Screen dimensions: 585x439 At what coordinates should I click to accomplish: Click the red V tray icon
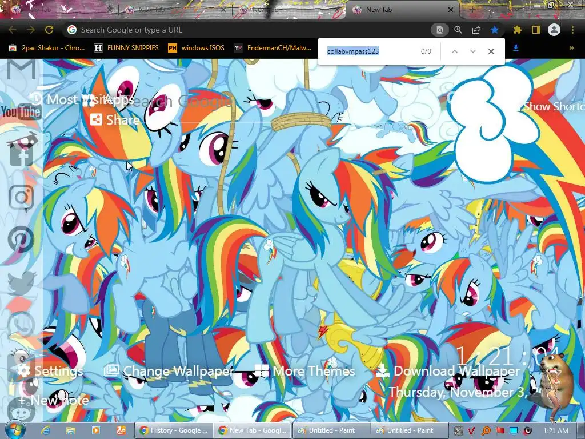471,431
